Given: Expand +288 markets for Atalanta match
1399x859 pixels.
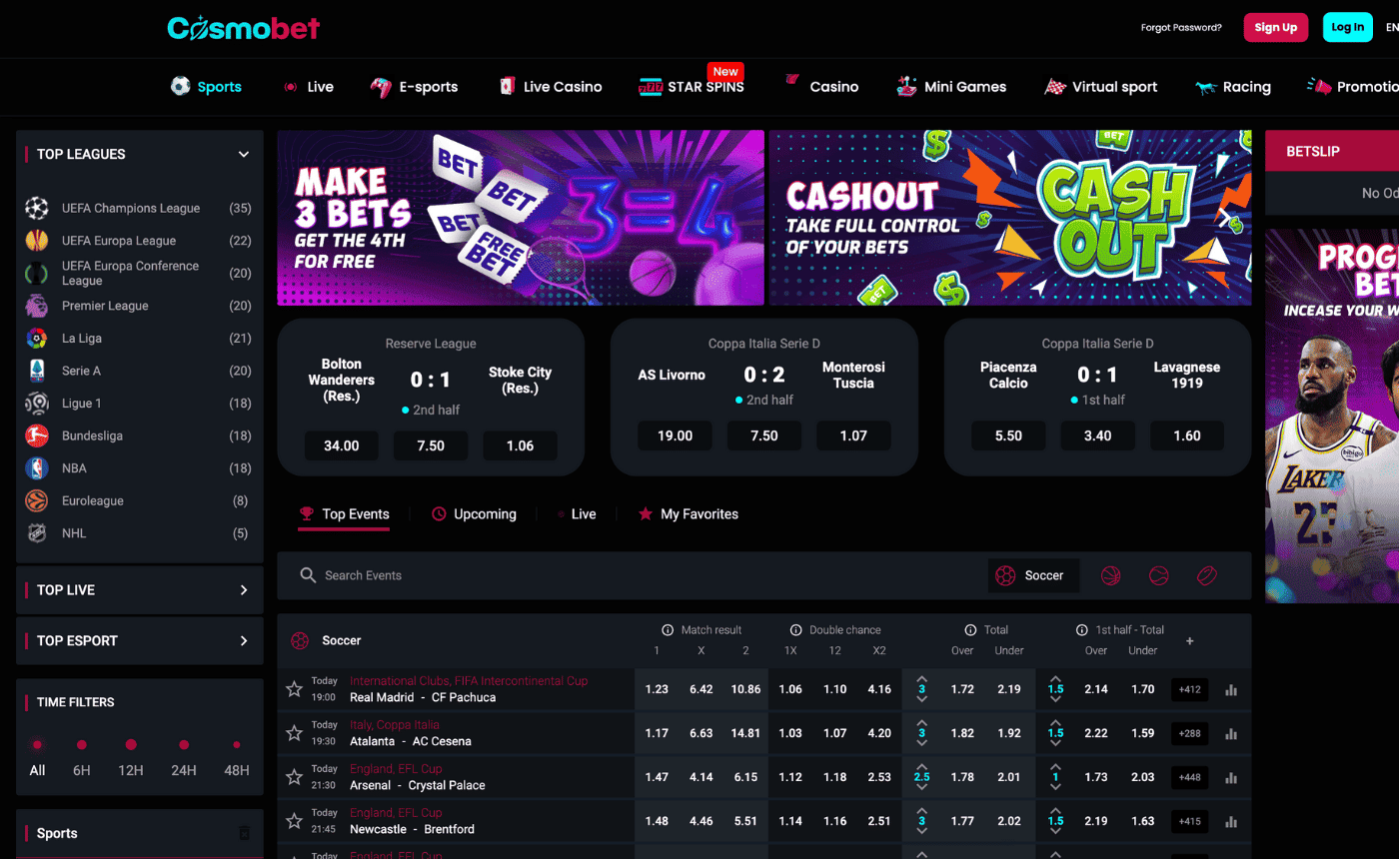Looking at the screenshot, I should (x=1189, y=733).
